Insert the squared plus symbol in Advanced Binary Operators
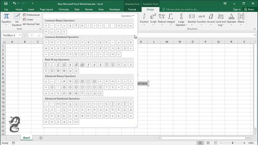This screenshot has height=145, width=258. coord(94,81)
